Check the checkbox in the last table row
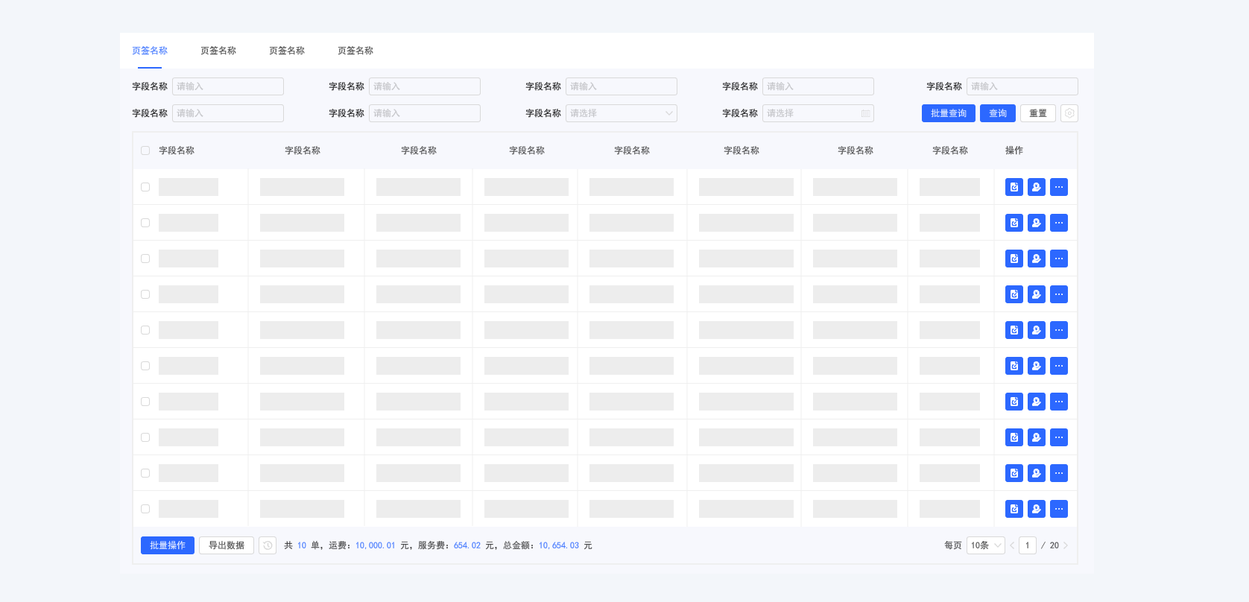This screenshot has height=602, width=1249. 145,509
